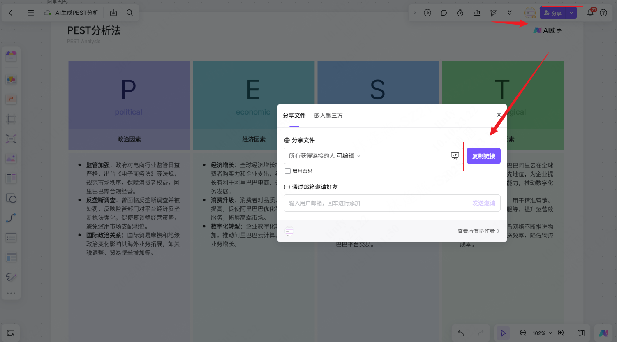Open the AI image tool in sidebar
This screenshot has width=617, height=342.
pos(11,158)
